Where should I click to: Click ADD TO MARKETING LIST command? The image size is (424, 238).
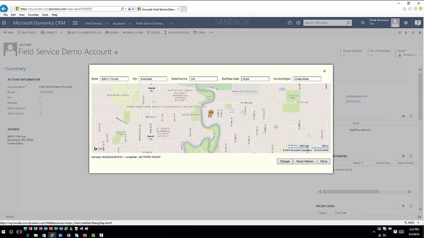point(84,32)
